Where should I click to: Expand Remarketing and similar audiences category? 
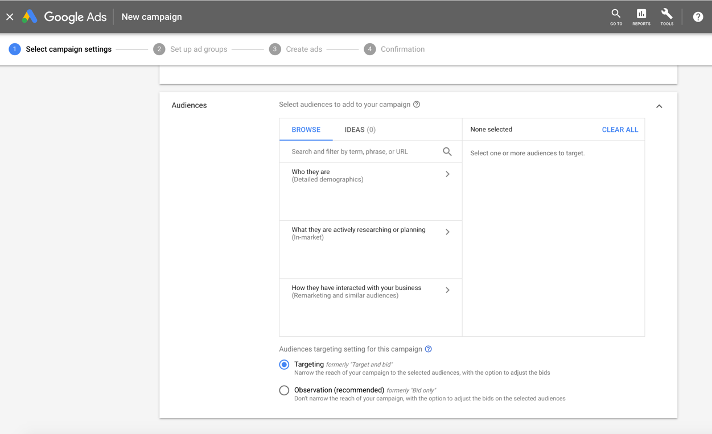coord(447,290)
